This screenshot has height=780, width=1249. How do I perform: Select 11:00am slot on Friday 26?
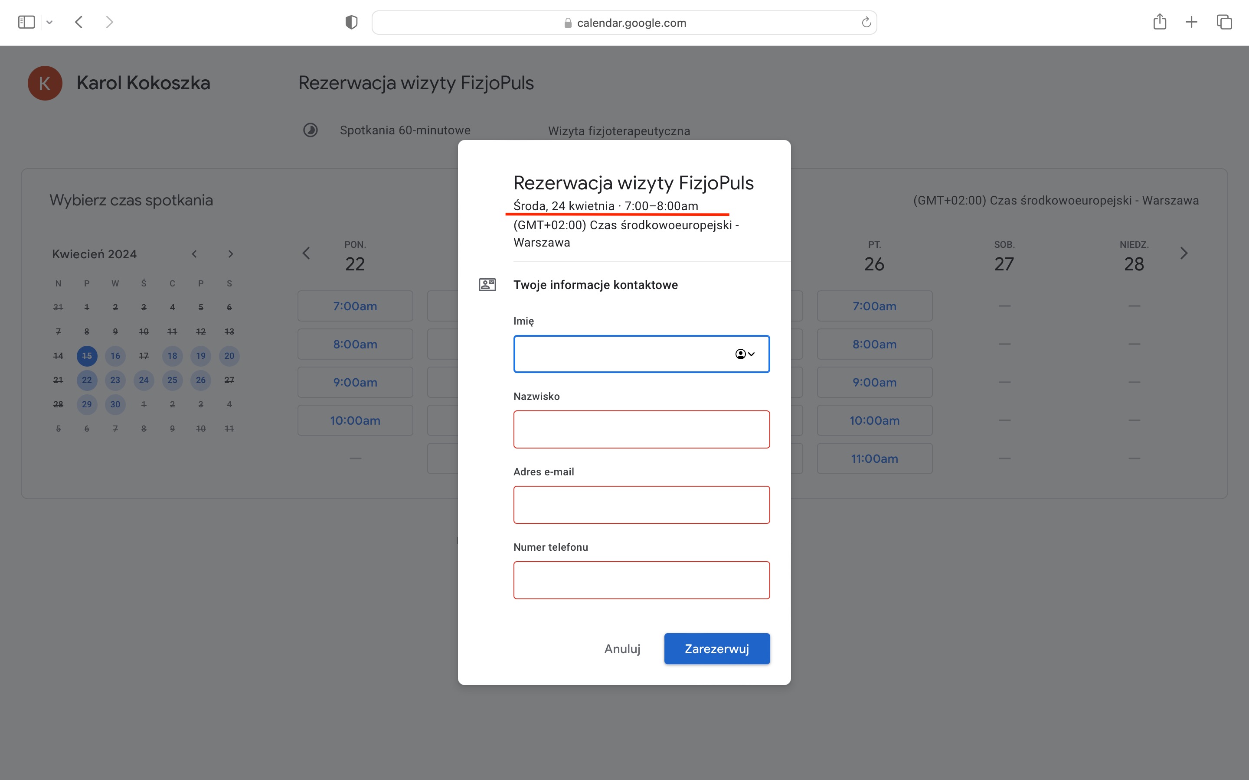click(875, 458)
